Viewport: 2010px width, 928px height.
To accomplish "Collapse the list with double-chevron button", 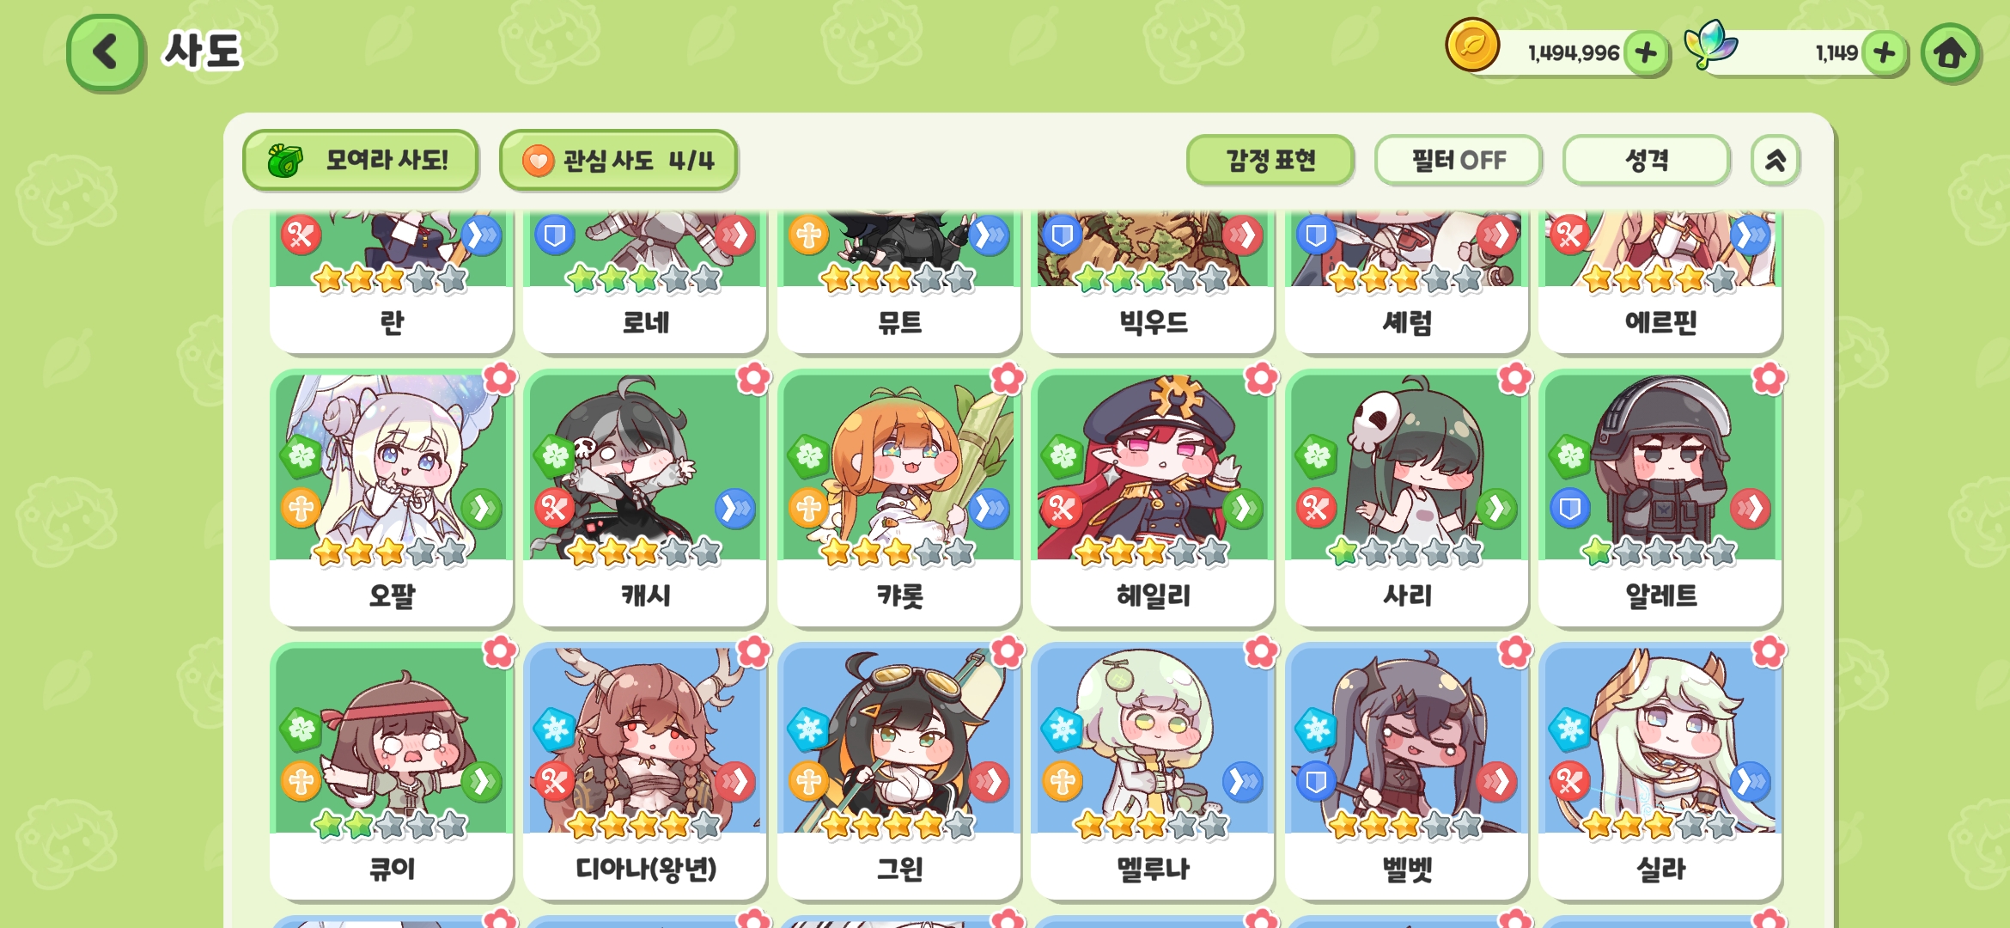I will 1775,160.
